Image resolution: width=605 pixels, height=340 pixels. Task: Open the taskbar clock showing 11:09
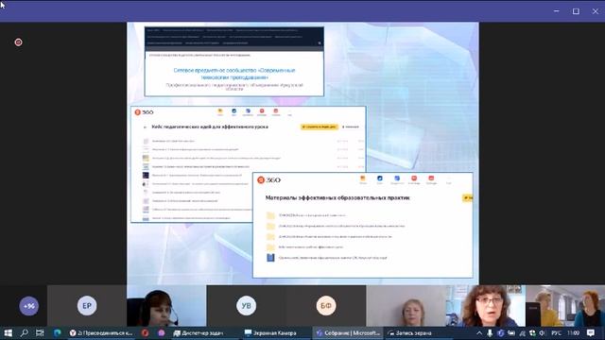point(574,332)
